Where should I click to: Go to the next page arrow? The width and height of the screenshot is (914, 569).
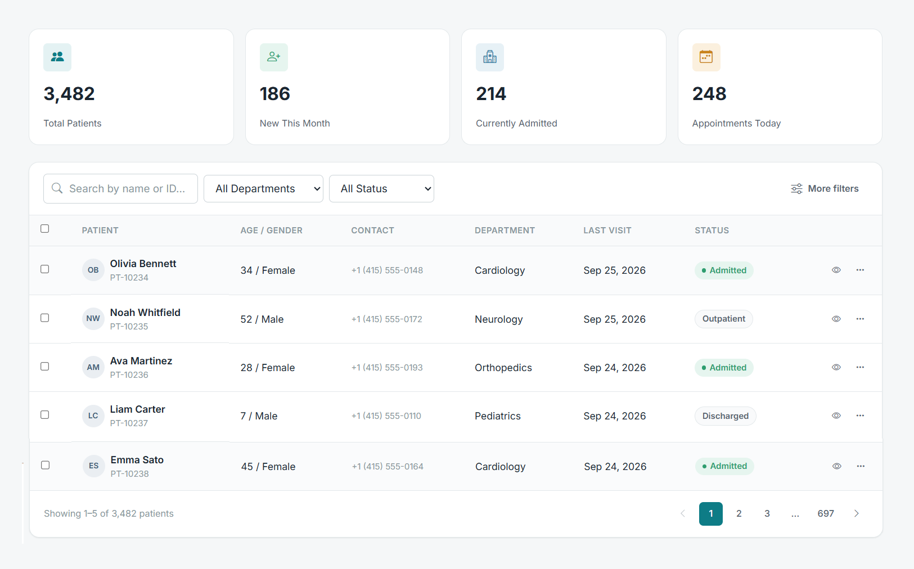pos(857,513)
